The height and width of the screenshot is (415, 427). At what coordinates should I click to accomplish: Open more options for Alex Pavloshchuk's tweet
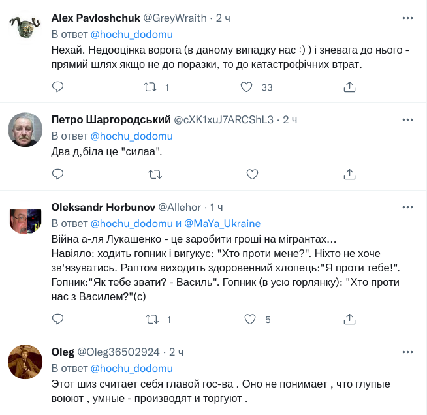click(x=408, y=18)
